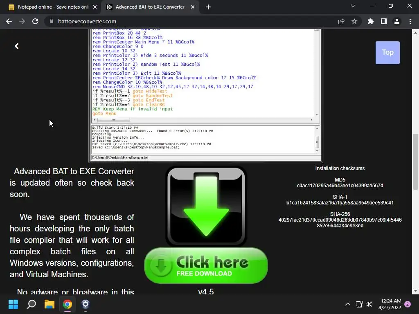Click the v4.5 version label
This screenshot has width=419, height=314.
pyautogui.click(x=206, y=291)
